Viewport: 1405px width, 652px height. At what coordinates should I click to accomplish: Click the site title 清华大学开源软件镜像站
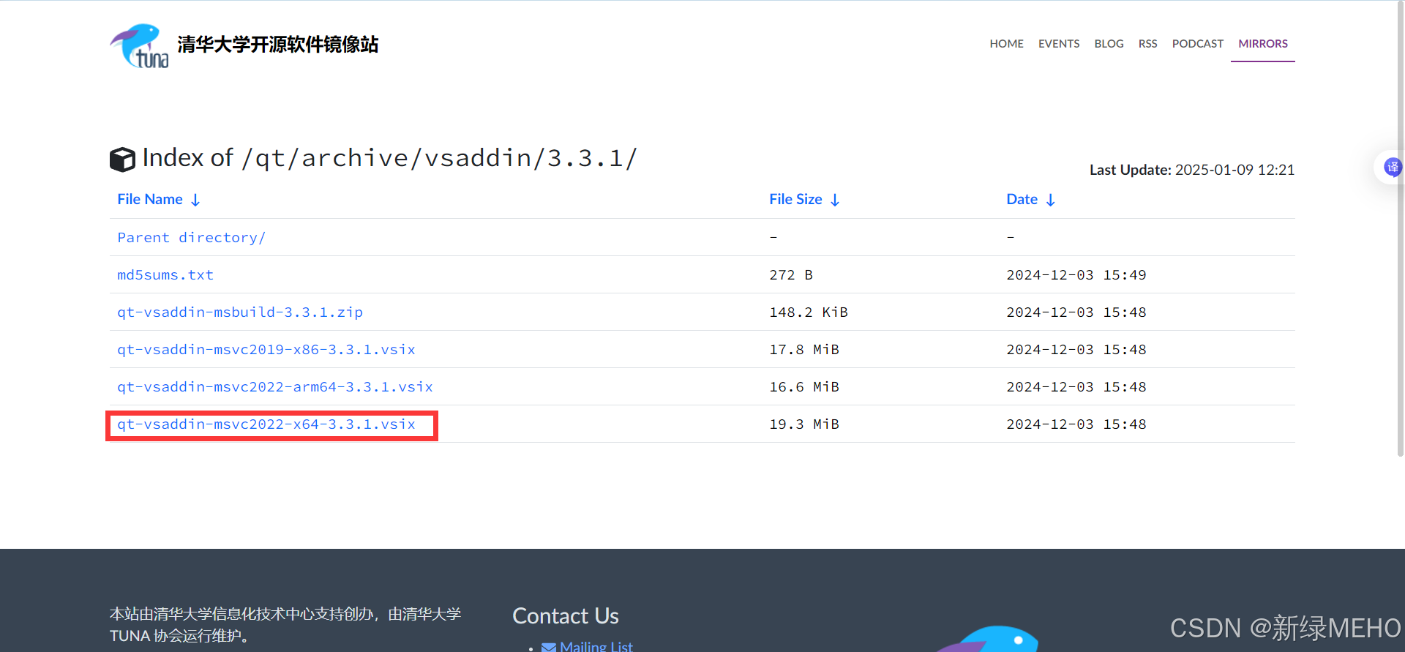277,45
